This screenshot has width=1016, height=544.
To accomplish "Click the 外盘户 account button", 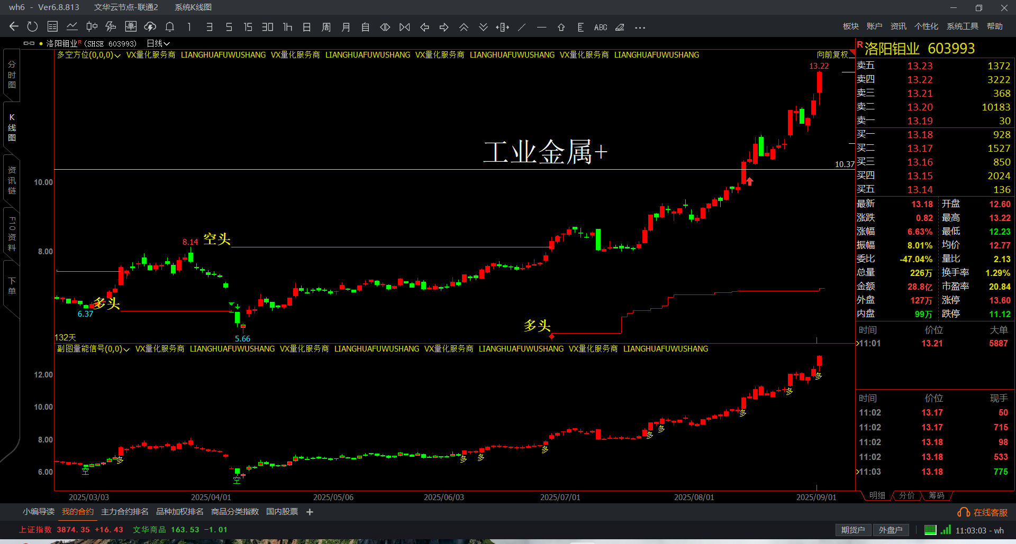I will point(891,530).
